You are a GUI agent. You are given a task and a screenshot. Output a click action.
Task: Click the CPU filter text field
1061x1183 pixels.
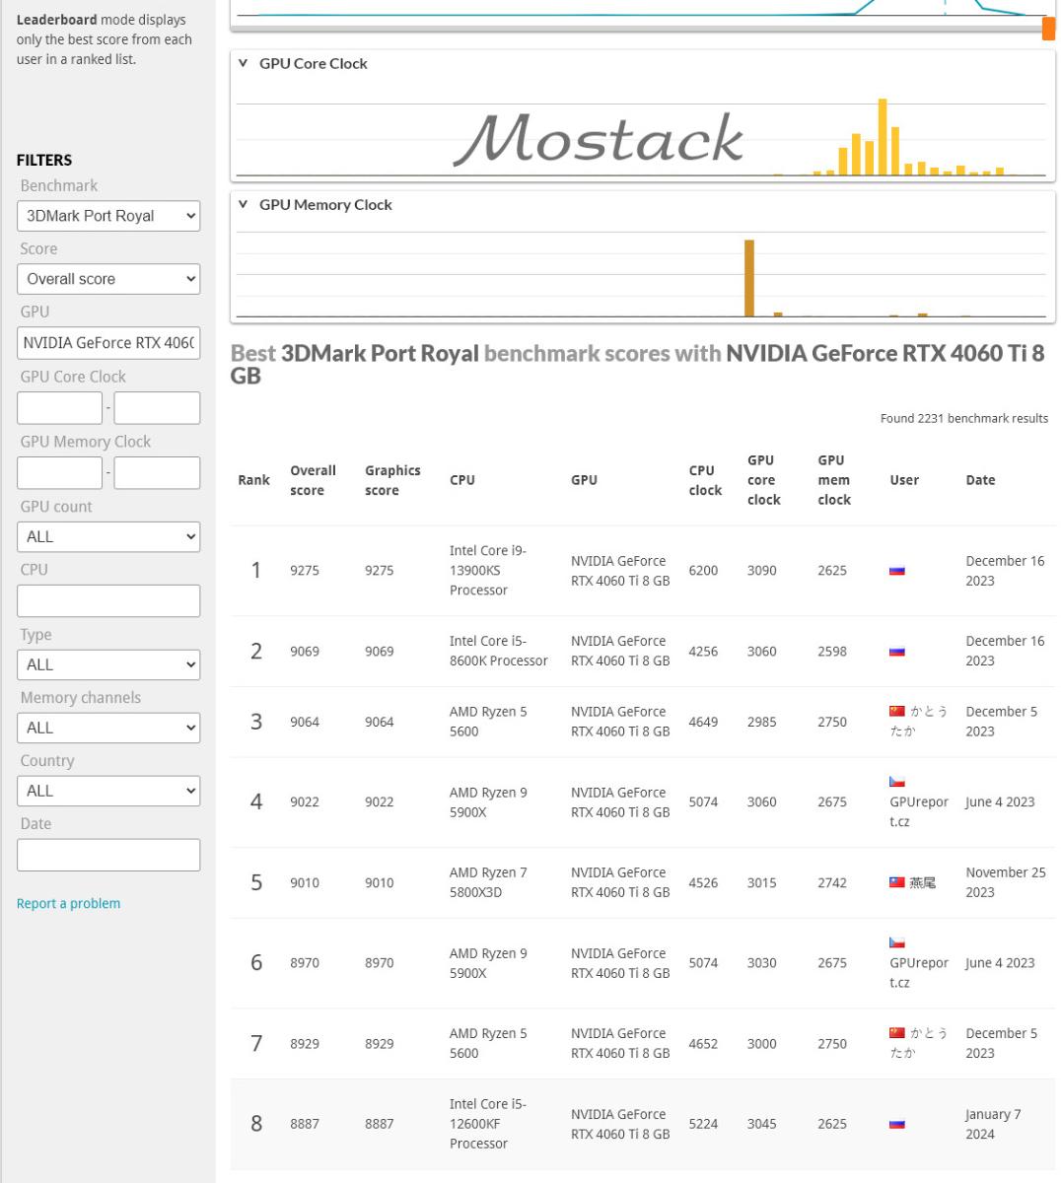108,601
